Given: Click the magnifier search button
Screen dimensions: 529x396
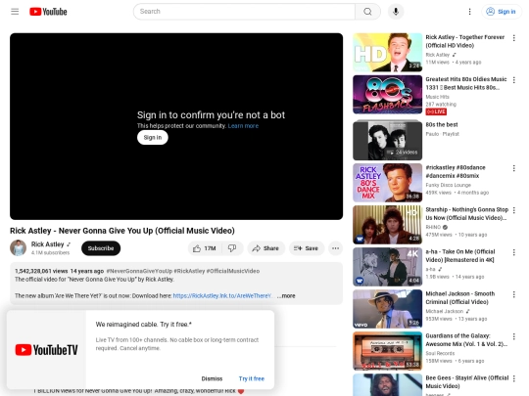Looking at the screenshot, I should [x=367, y=12].
